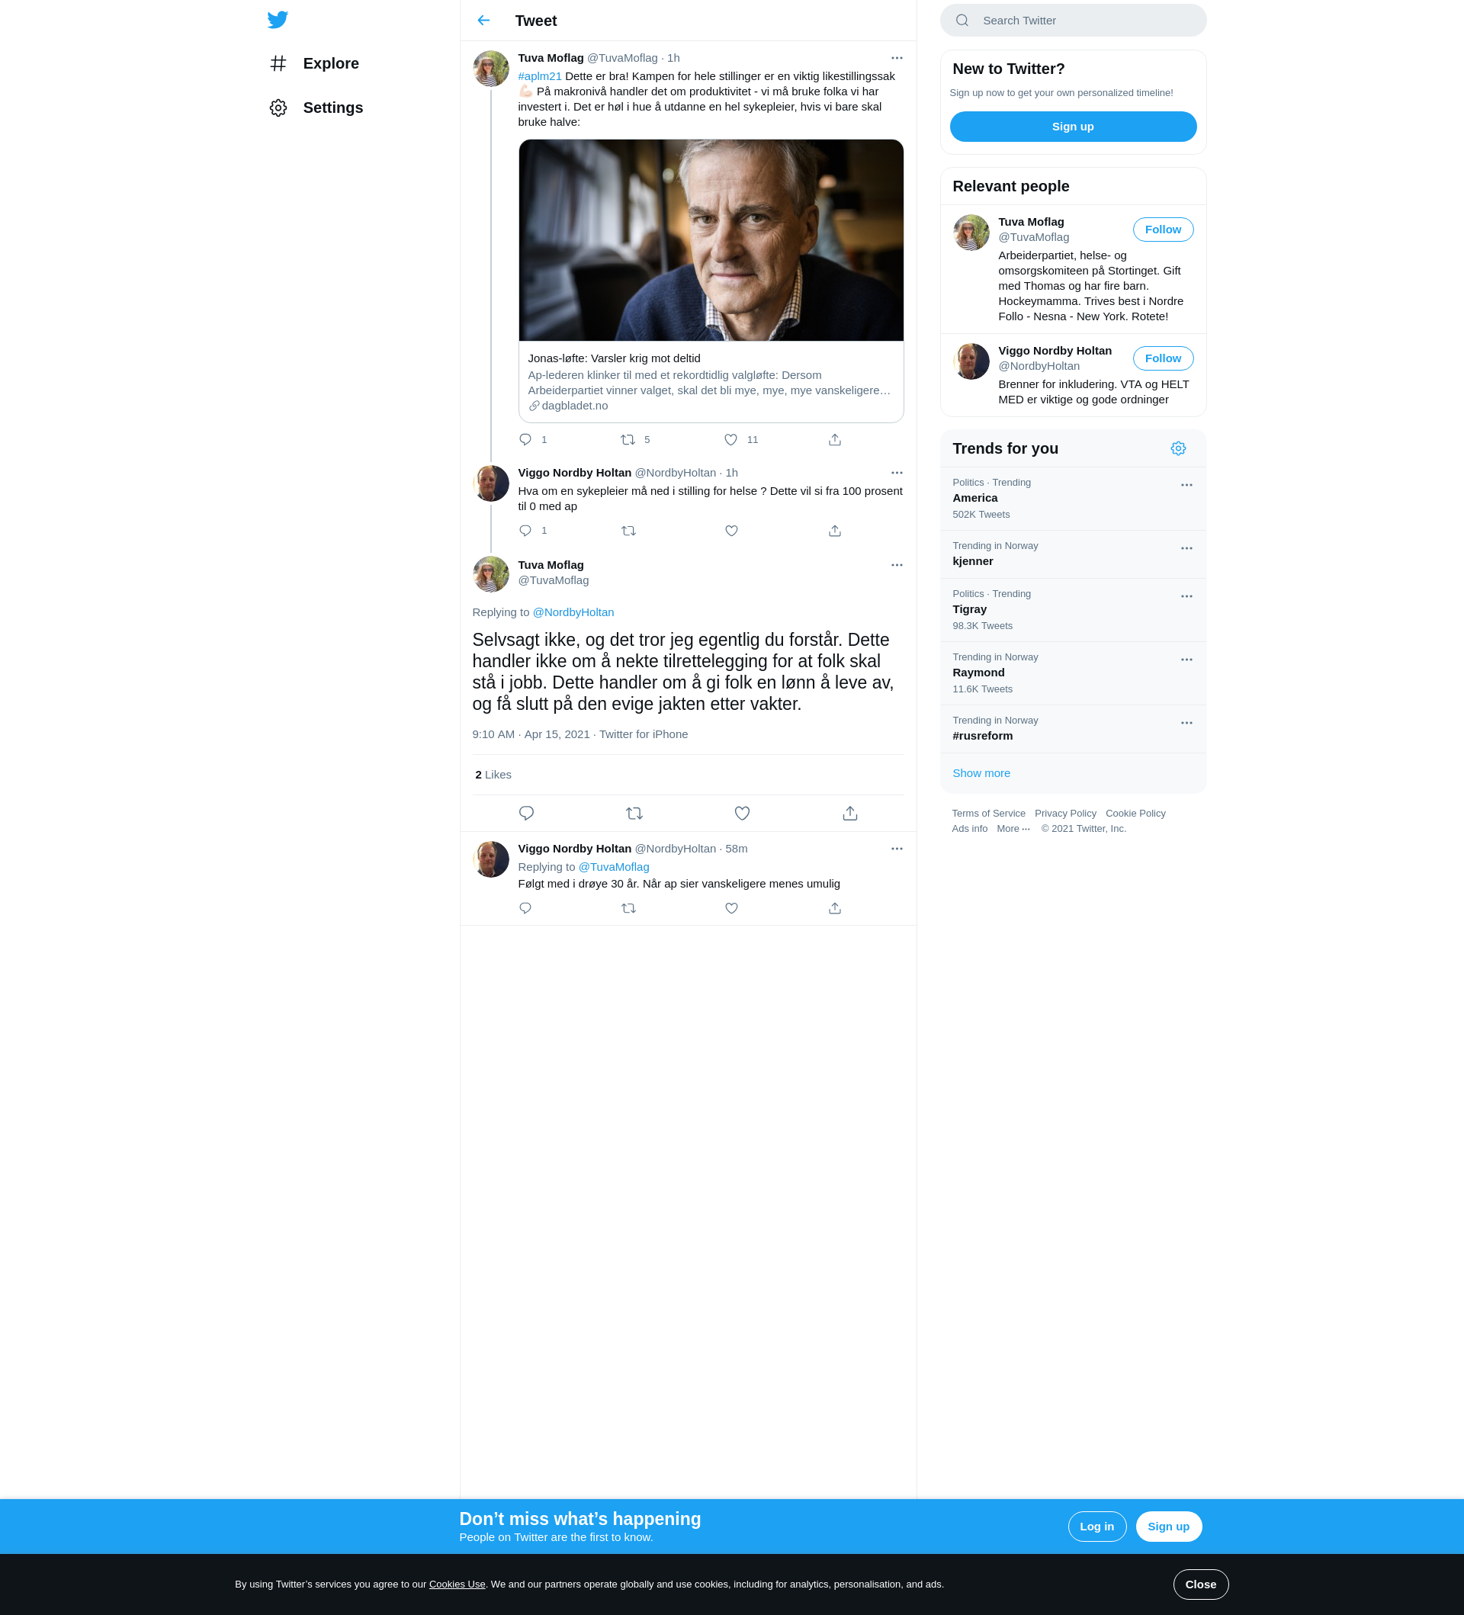Open the Jonas-løfte article card title
This screenshot has height=1615, width=1464.
click(x=614, y=358)
